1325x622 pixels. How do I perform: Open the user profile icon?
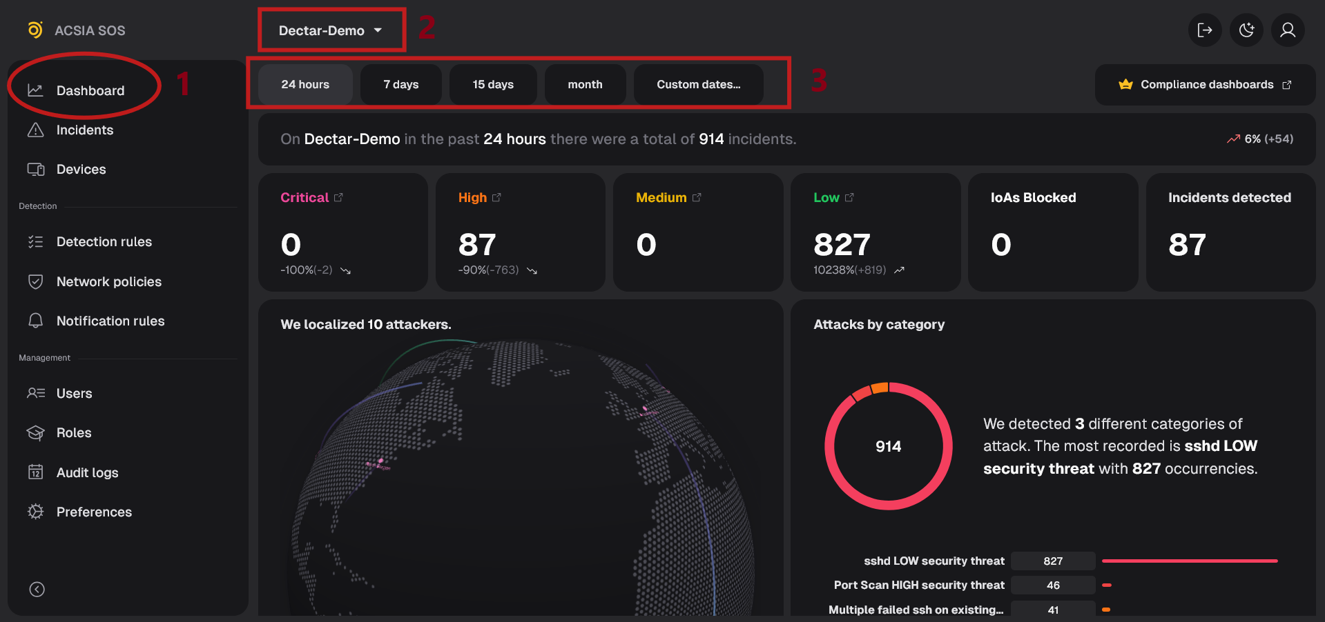[x=1288, y=30]
